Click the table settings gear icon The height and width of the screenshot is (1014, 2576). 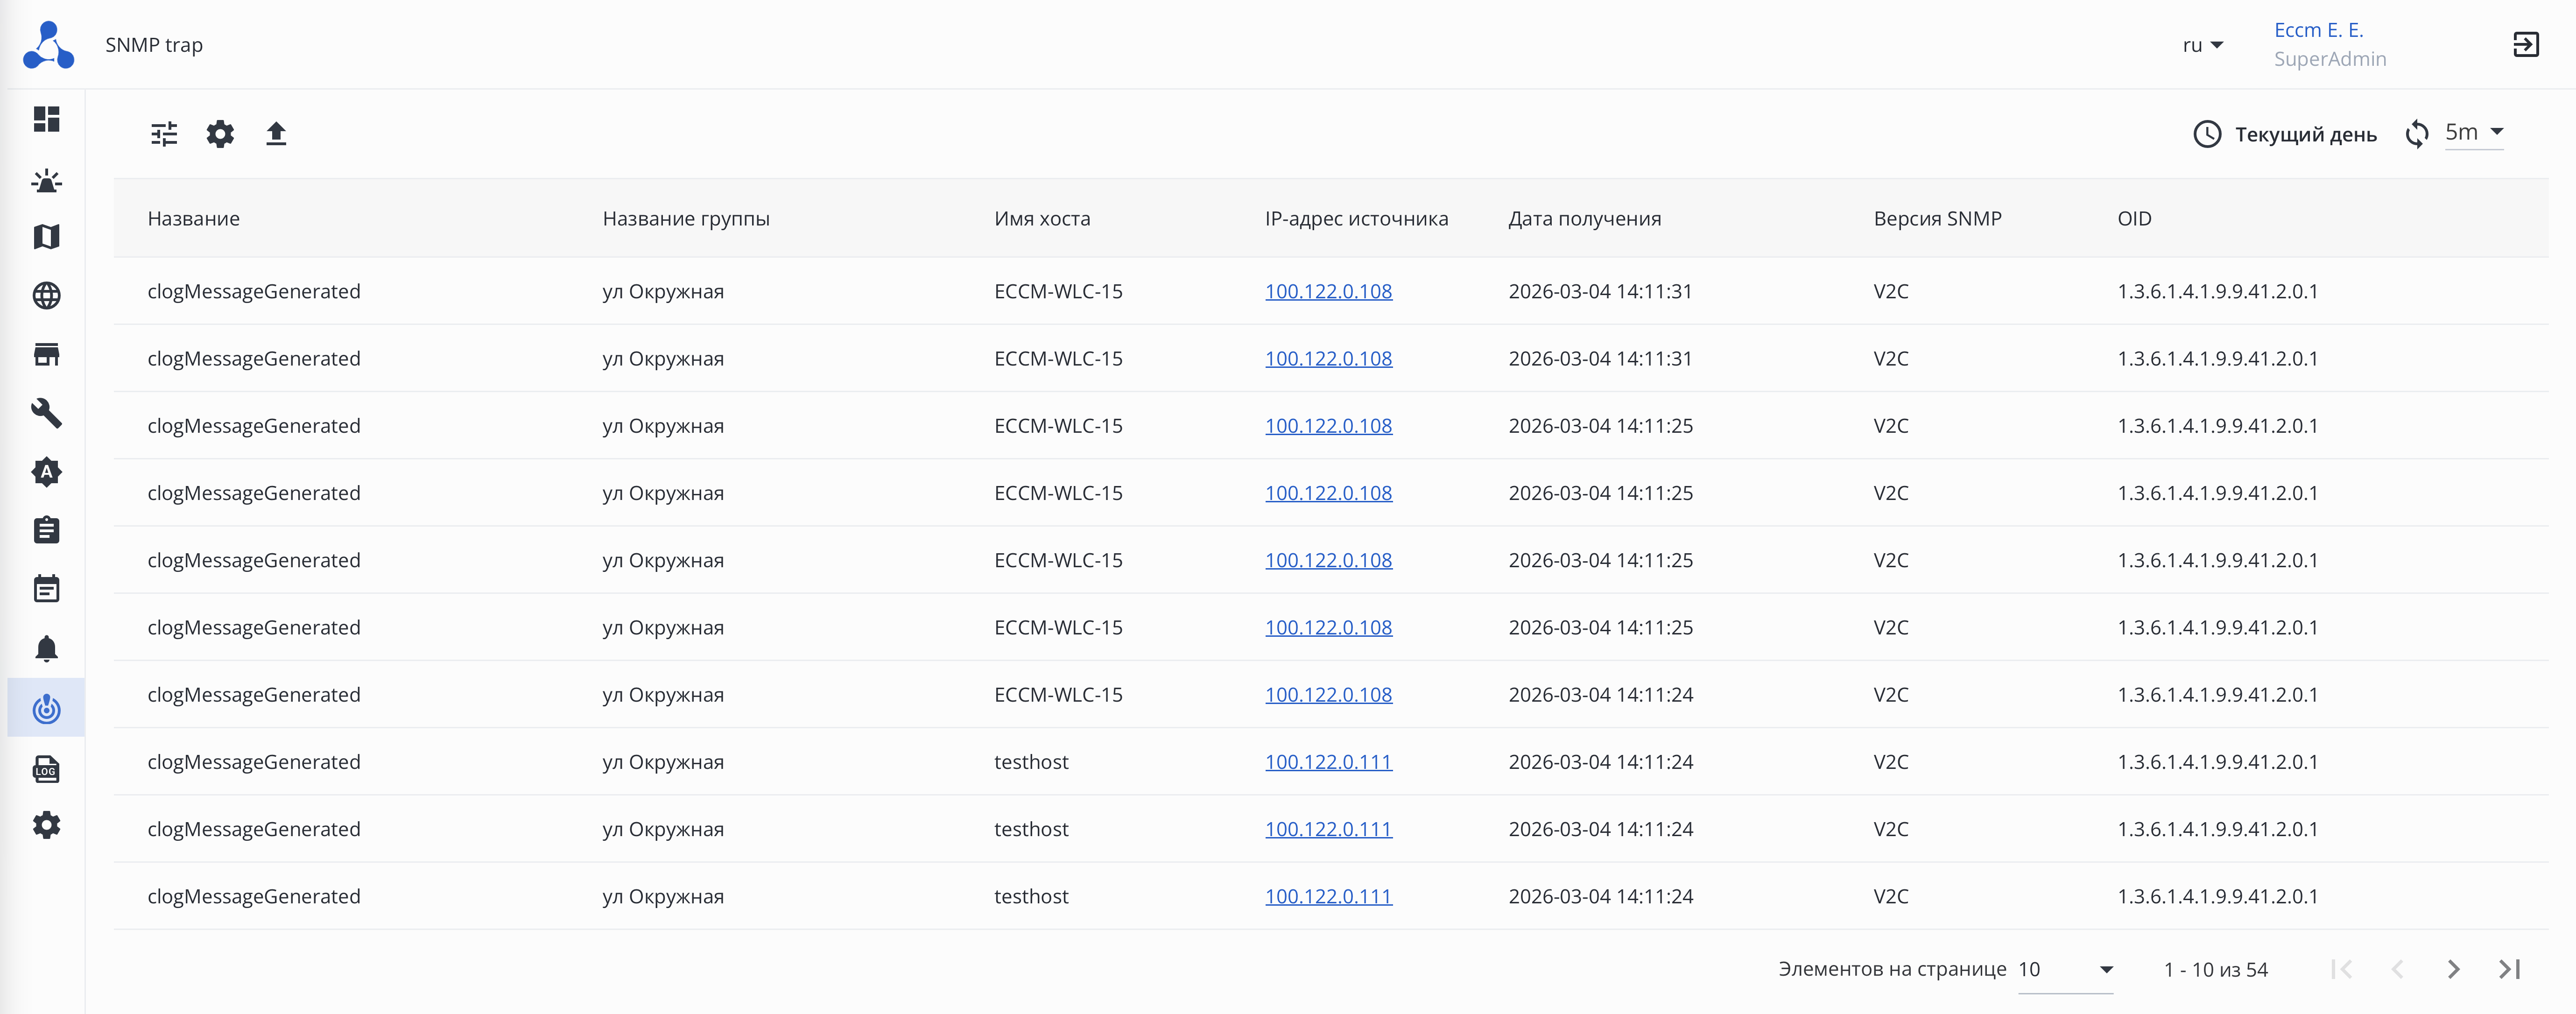tap(220, 134)
